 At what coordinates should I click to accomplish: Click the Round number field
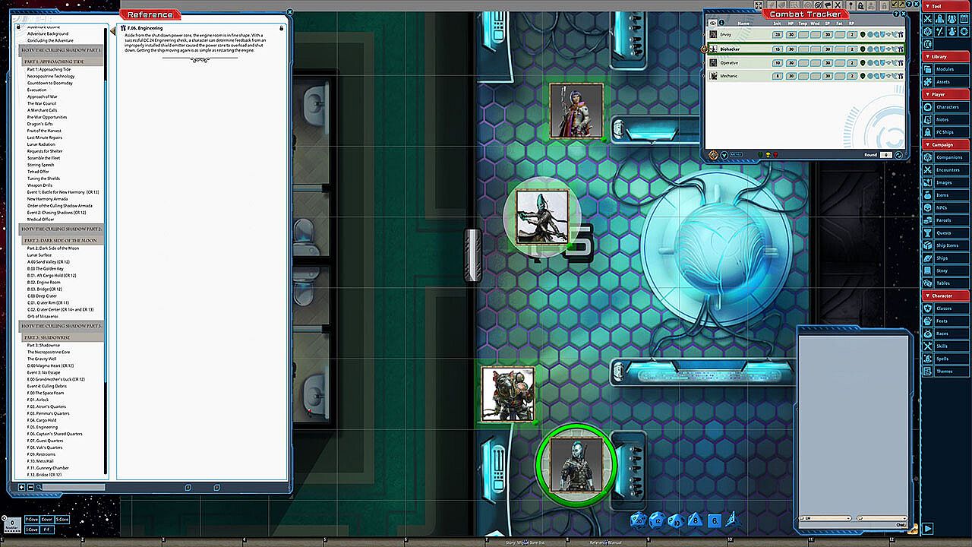[885, 155]
